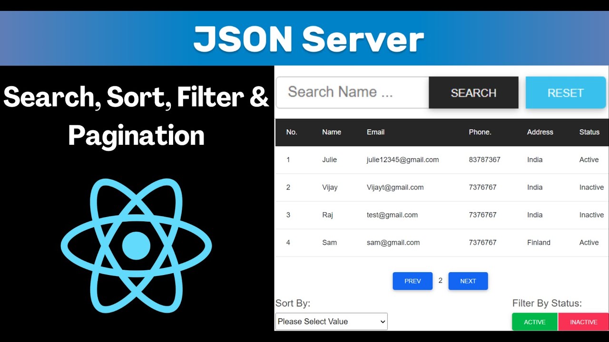
Task: Click Raj's phone number 7376767
Action: coord(482,215)
